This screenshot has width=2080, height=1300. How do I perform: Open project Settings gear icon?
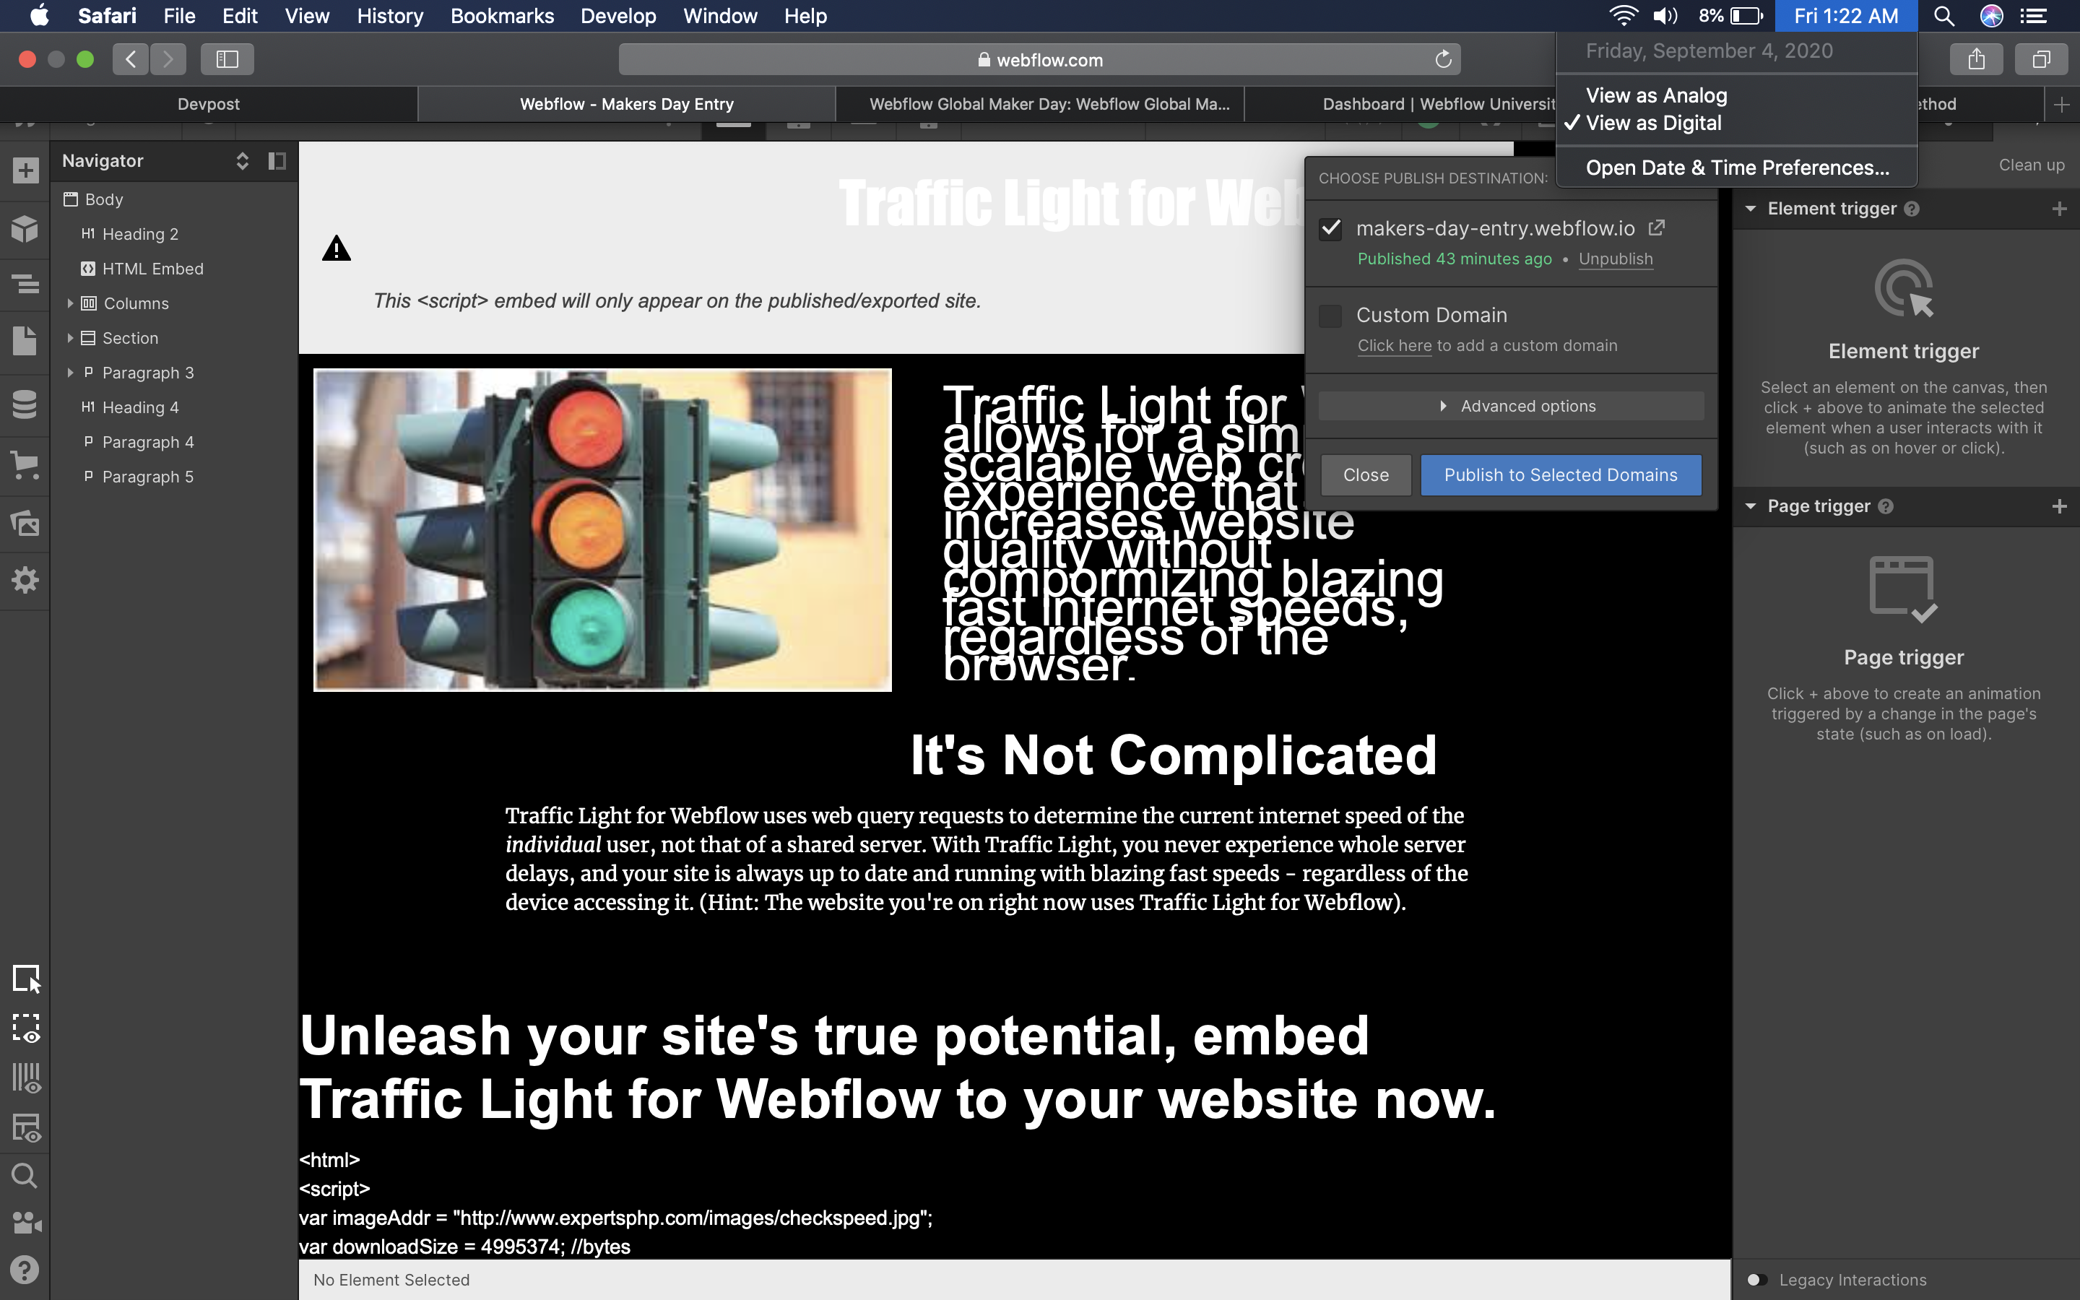[25, 581]
